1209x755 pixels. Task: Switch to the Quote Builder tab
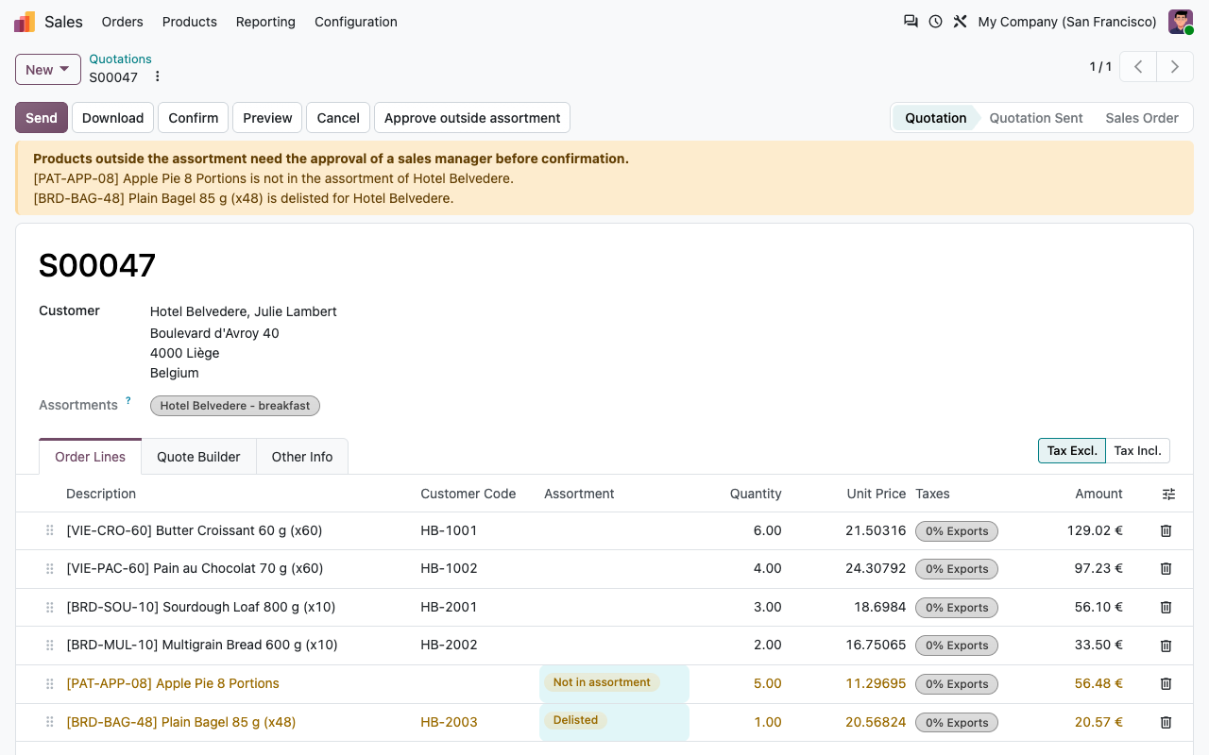tap(198, 457)
